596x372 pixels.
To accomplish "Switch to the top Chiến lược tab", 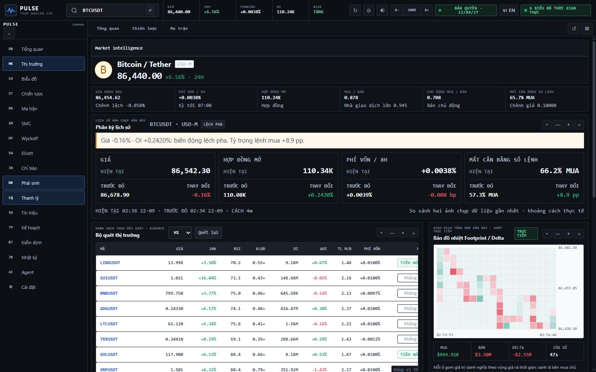I will tap(144, 29).
